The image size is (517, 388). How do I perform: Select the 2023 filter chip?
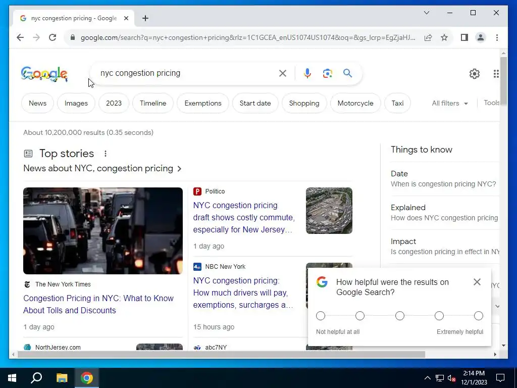pos(114,103)
